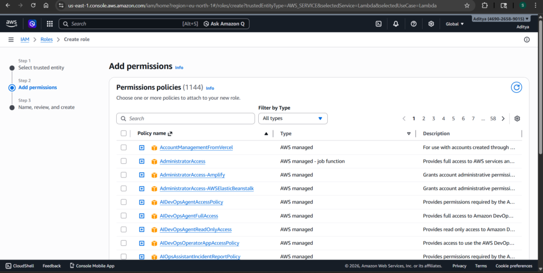Toggle the select-all policies header checkbox
Screen dimensions: 543x273
(124, 134)
